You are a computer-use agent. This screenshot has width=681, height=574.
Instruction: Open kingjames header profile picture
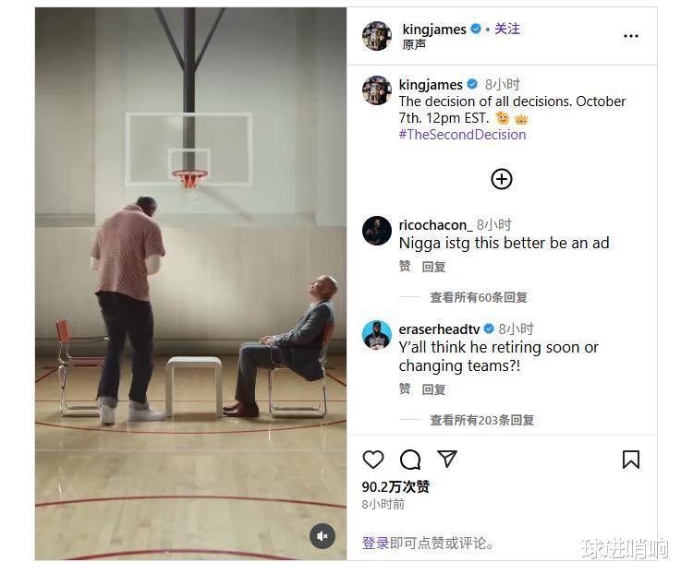coord(377,36)
